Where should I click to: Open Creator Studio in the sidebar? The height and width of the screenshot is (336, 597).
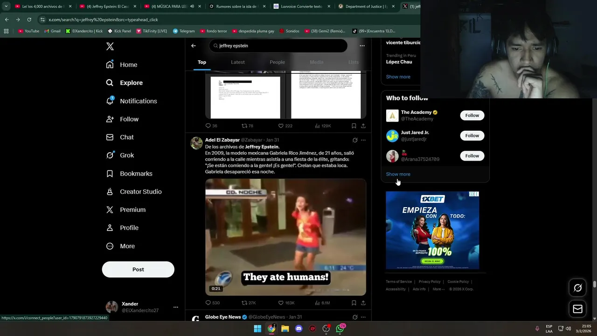coord(134,192)
